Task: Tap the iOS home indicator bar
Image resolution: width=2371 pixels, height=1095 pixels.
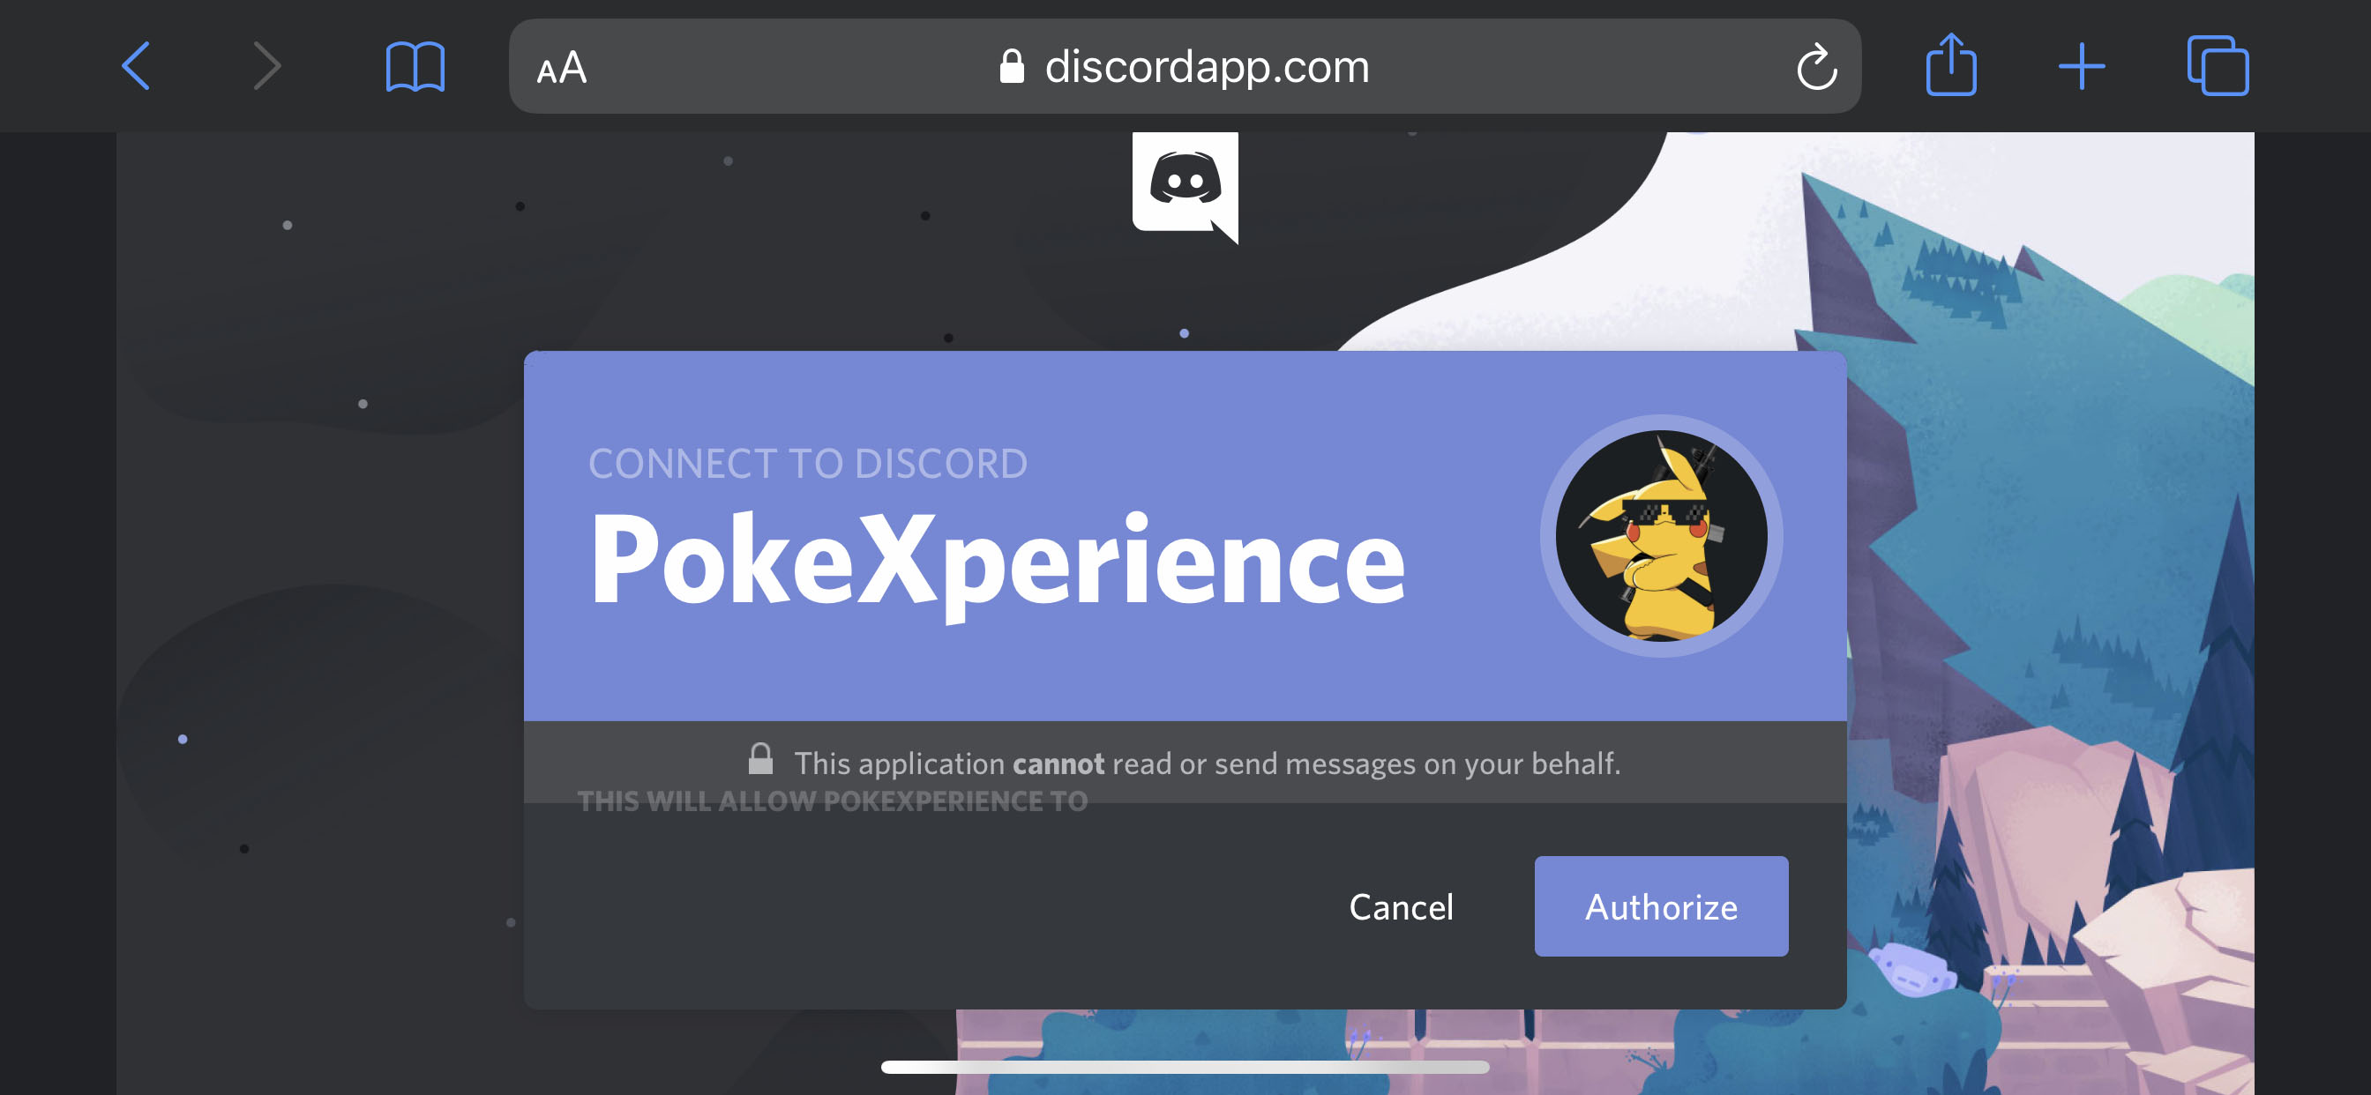Action: [x=1185, y=1068]
